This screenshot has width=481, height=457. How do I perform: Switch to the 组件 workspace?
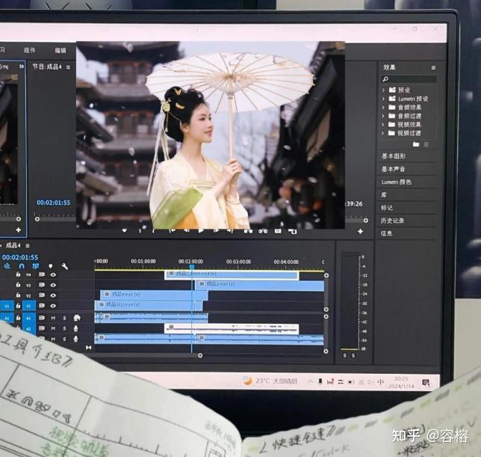click(x=30, y=50)
